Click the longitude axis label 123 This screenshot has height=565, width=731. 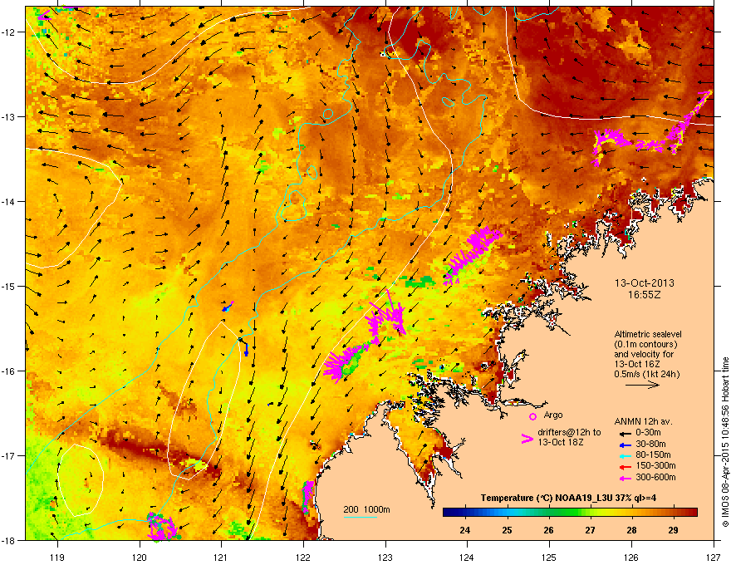(385, 557)
